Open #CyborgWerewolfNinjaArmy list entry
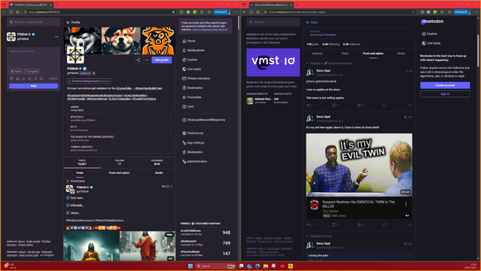 click(204, 120)
